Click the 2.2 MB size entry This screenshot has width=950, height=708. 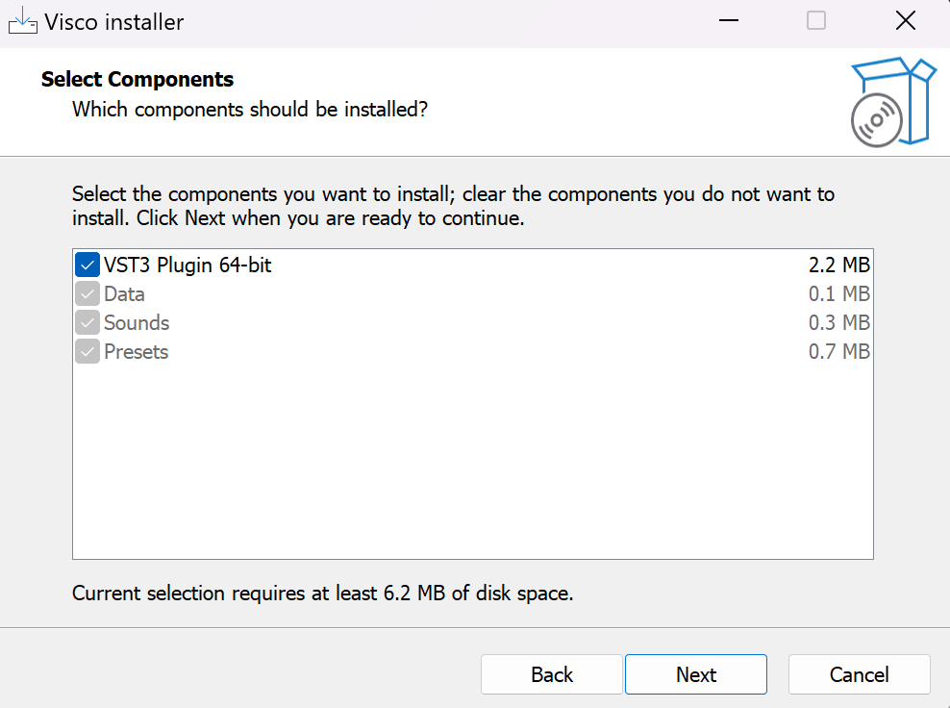(838, 265)
